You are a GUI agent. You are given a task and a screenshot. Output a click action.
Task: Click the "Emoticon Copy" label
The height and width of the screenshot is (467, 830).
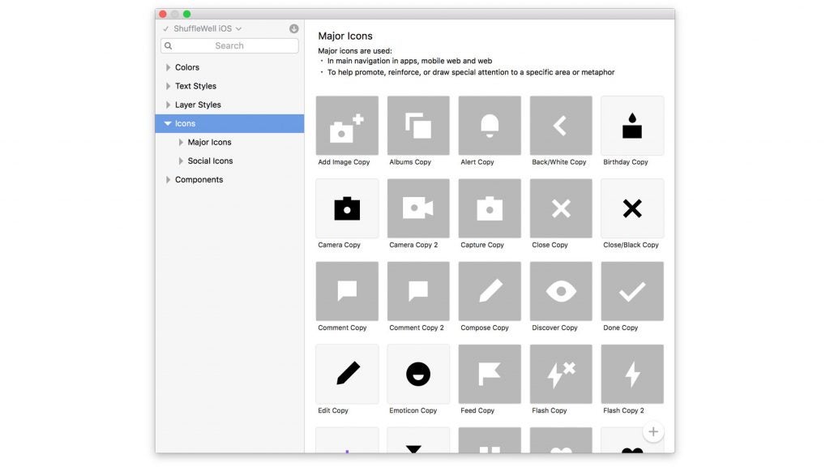click(x=413, y=411)
